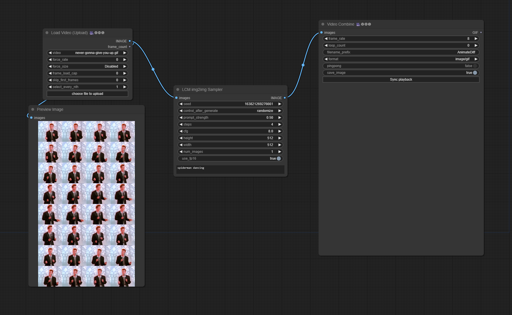Decrease force_rate with left arrow
Image resolution: width=512 pixels, height=315 pixels.
click(x=50, y=60)
